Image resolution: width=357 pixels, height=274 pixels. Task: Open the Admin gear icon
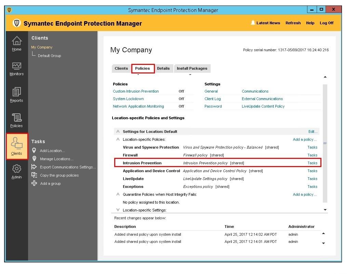coord(17,169)
